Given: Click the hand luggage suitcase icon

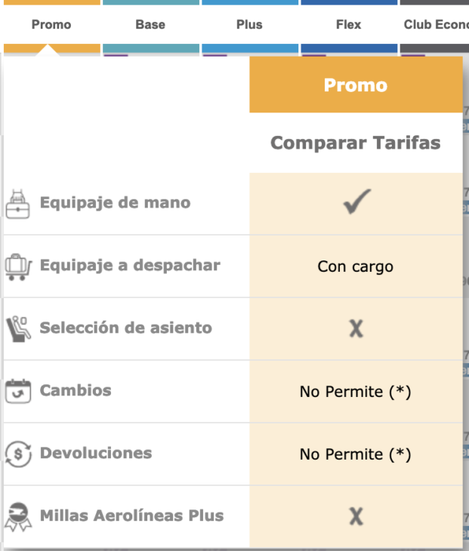Looking at the screenshot, I should click(x=17, y=204).
